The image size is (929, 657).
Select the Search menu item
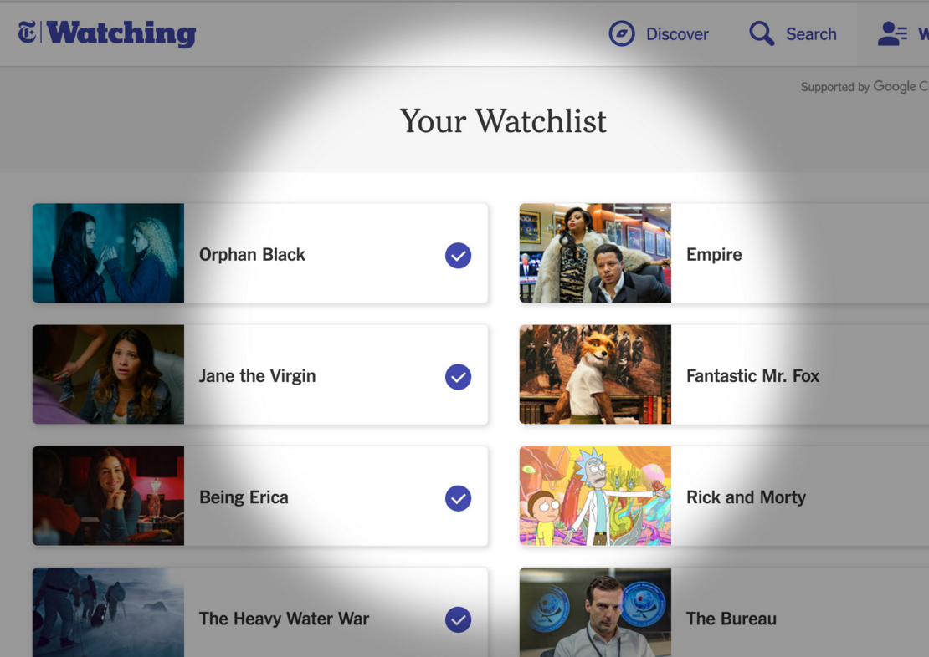tap(811, 34)
